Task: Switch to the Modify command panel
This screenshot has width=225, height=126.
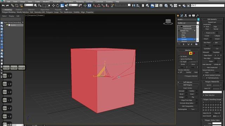Action: tap(182, 15)
